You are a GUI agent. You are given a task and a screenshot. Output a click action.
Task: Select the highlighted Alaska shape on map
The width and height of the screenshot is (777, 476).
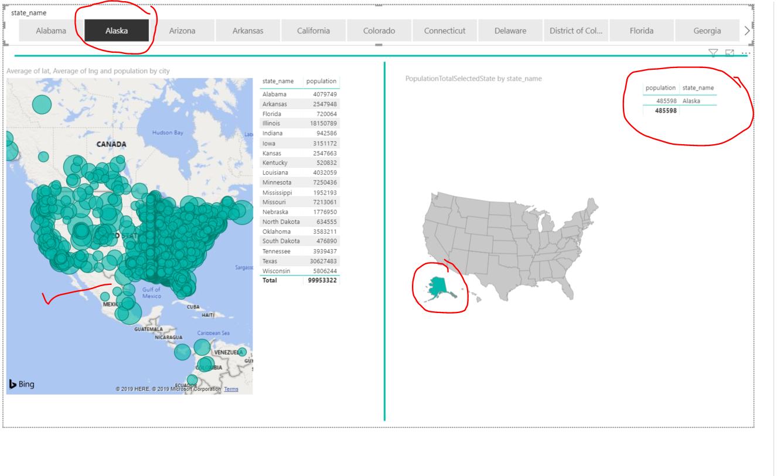[x=439, y=285]
